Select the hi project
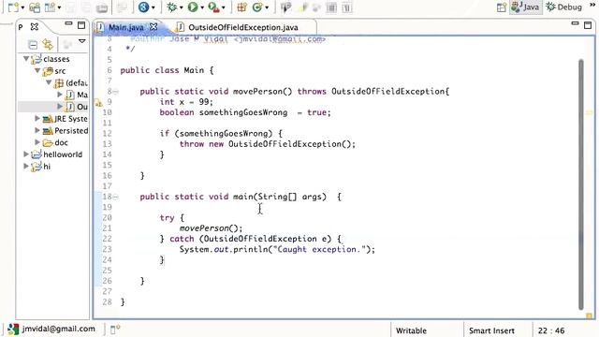 pyautogui.click(x=41, y=166)
